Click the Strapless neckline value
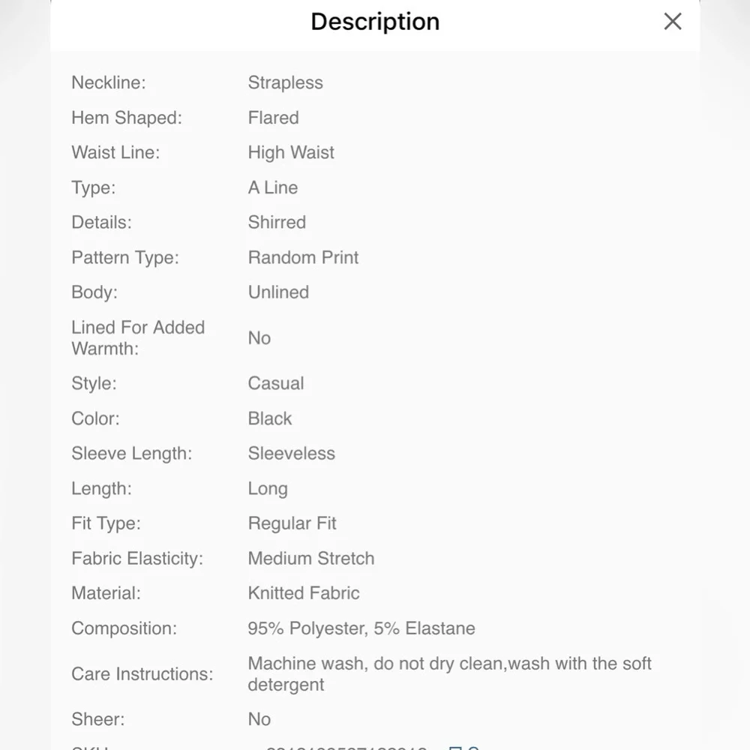Image resolution: width=750 pixels, height=750 pixels. pyautogui.click(x=285, y=82)
